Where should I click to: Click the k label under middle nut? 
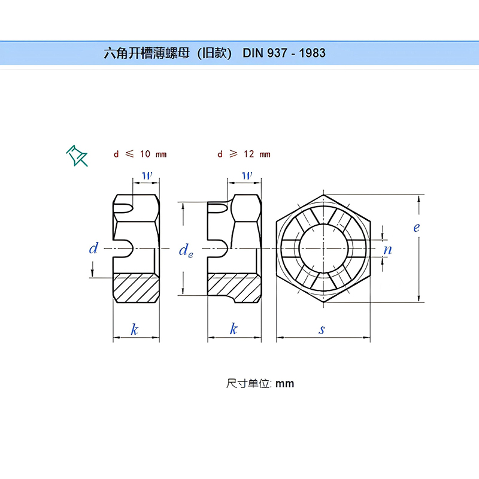234,329
